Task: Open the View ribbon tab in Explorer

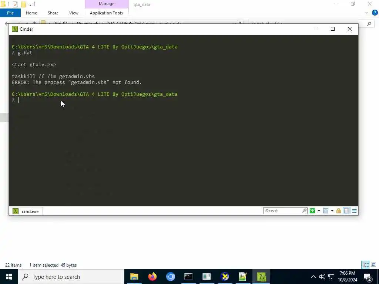Action: tap(74, 13)
